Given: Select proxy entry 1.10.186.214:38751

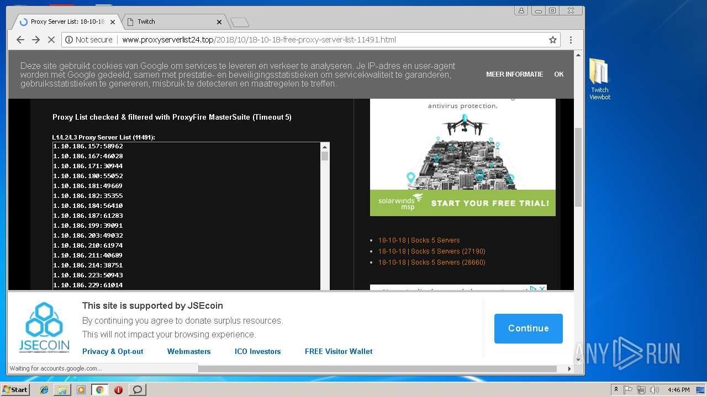Looking at the screenshot, I should (x=88, y=265).
